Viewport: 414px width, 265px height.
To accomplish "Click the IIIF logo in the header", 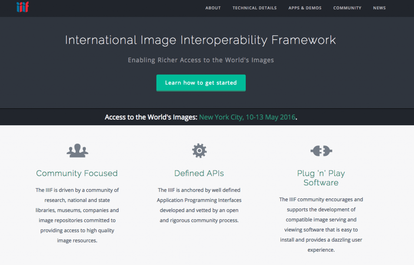I will pos(23,7).
